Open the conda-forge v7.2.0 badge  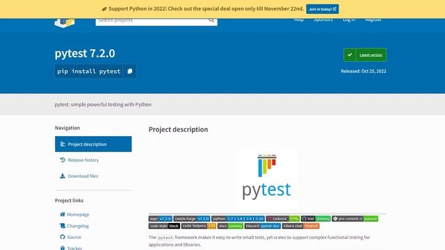point(192,219)
